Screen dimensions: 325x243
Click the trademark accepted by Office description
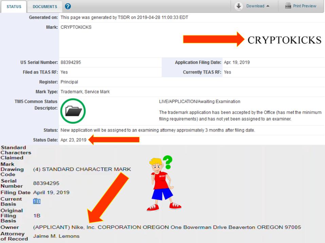point(240,116)
